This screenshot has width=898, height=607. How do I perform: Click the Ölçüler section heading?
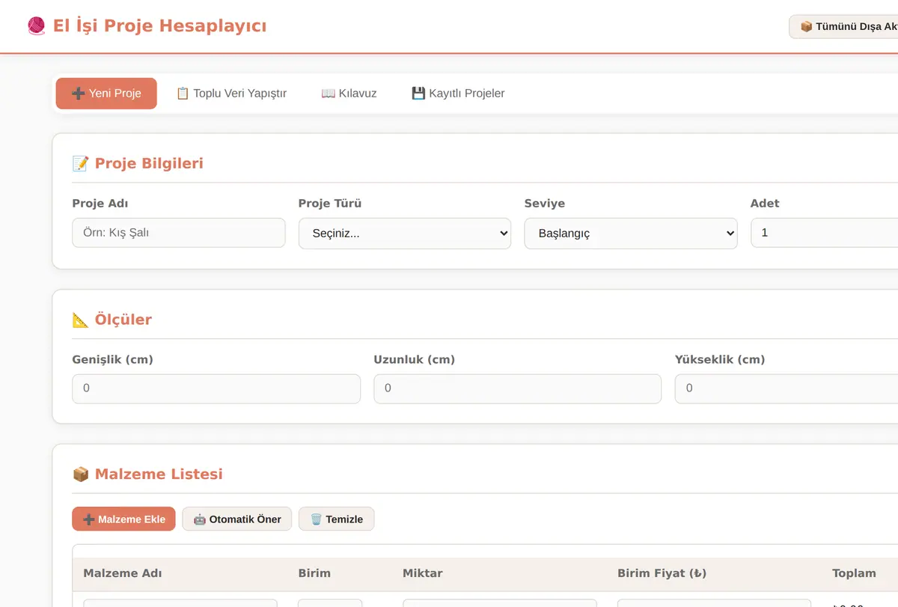[x=112, y=320]
